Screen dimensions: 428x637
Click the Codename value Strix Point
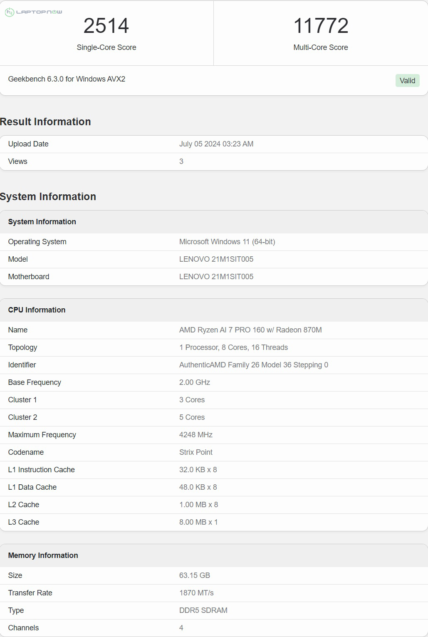click(195, 452)
